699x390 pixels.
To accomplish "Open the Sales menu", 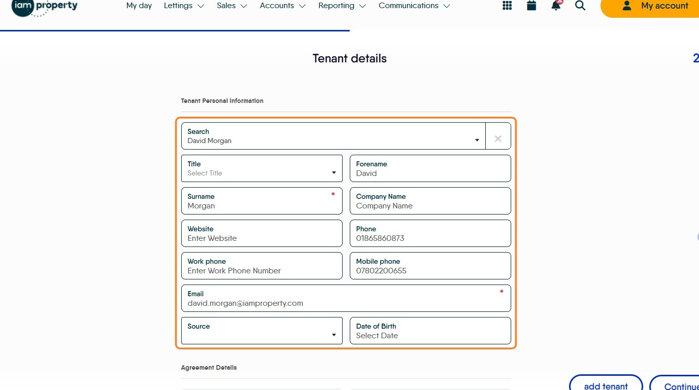I will pos(231,6).
